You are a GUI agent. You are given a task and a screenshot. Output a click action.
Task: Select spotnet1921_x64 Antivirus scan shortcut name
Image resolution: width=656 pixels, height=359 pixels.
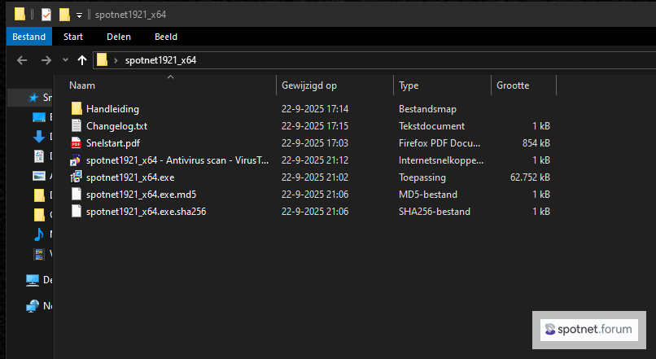pos(177,160)
